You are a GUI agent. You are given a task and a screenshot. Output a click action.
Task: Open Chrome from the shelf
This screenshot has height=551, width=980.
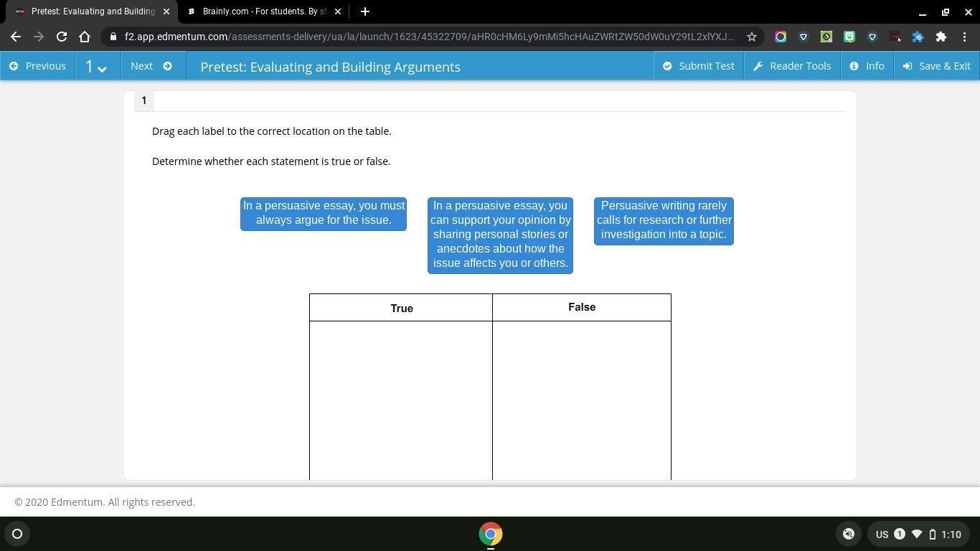(491, 534)
